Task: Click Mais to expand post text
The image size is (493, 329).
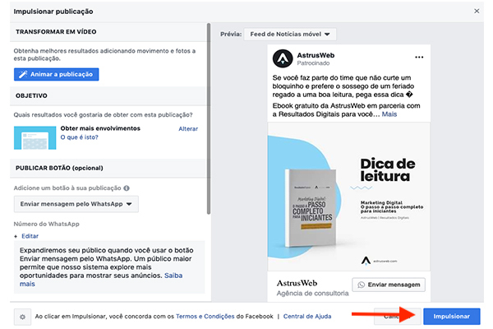Action: tap(389, 114)
